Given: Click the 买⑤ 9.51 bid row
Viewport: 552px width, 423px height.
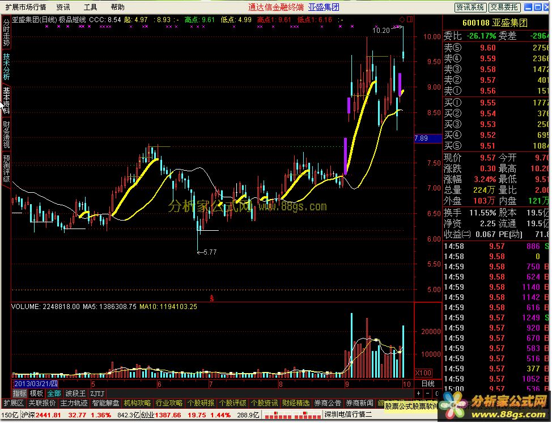Looking at the screenshot, I should coord(496,146).
